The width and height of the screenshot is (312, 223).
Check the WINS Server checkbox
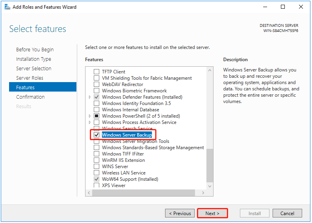click(97, 167)
